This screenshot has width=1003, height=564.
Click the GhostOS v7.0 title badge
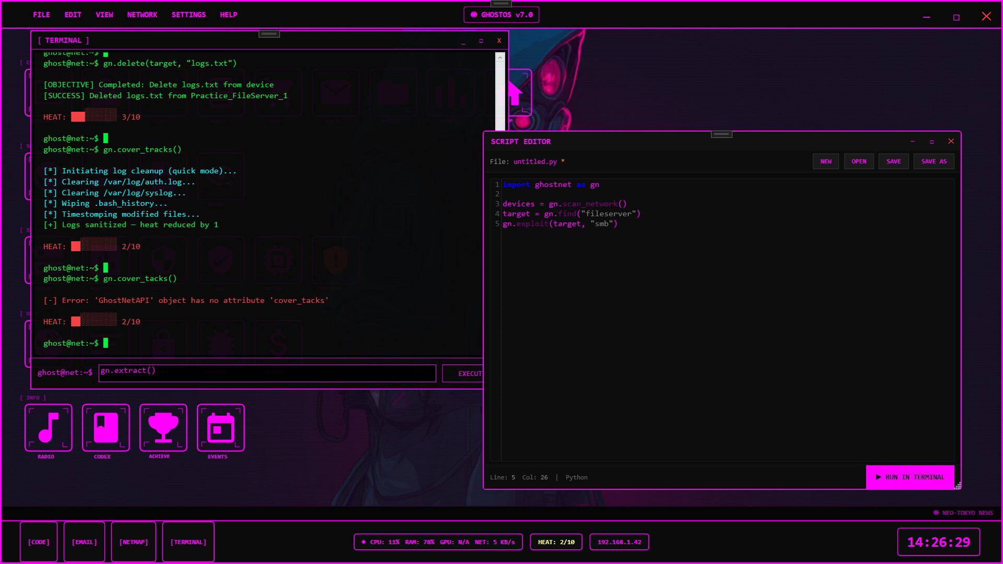click(501, 15)
